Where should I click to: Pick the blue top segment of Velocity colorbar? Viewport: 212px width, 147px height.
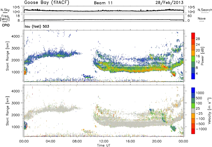(x=193, y=90)
